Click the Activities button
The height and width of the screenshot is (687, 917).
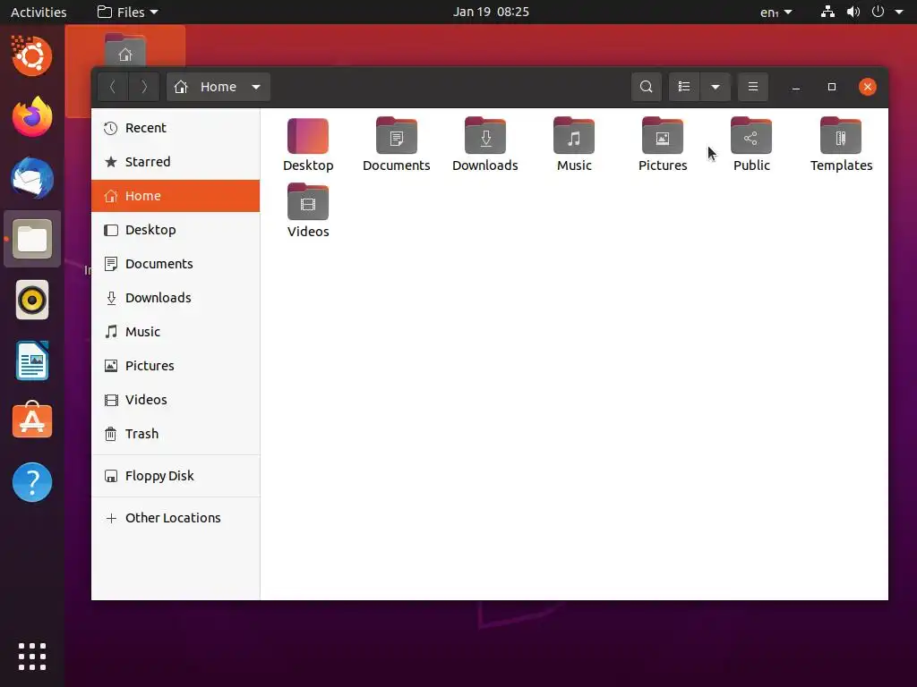pos(39,12)
